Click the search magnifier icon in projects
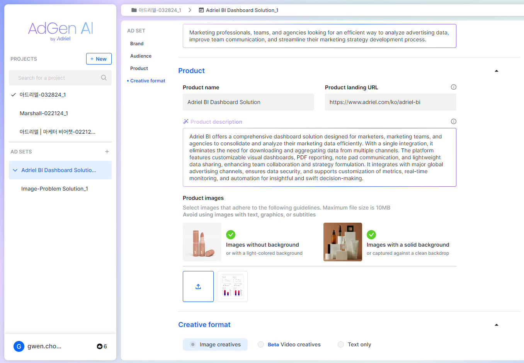 [x=104, y=78]
